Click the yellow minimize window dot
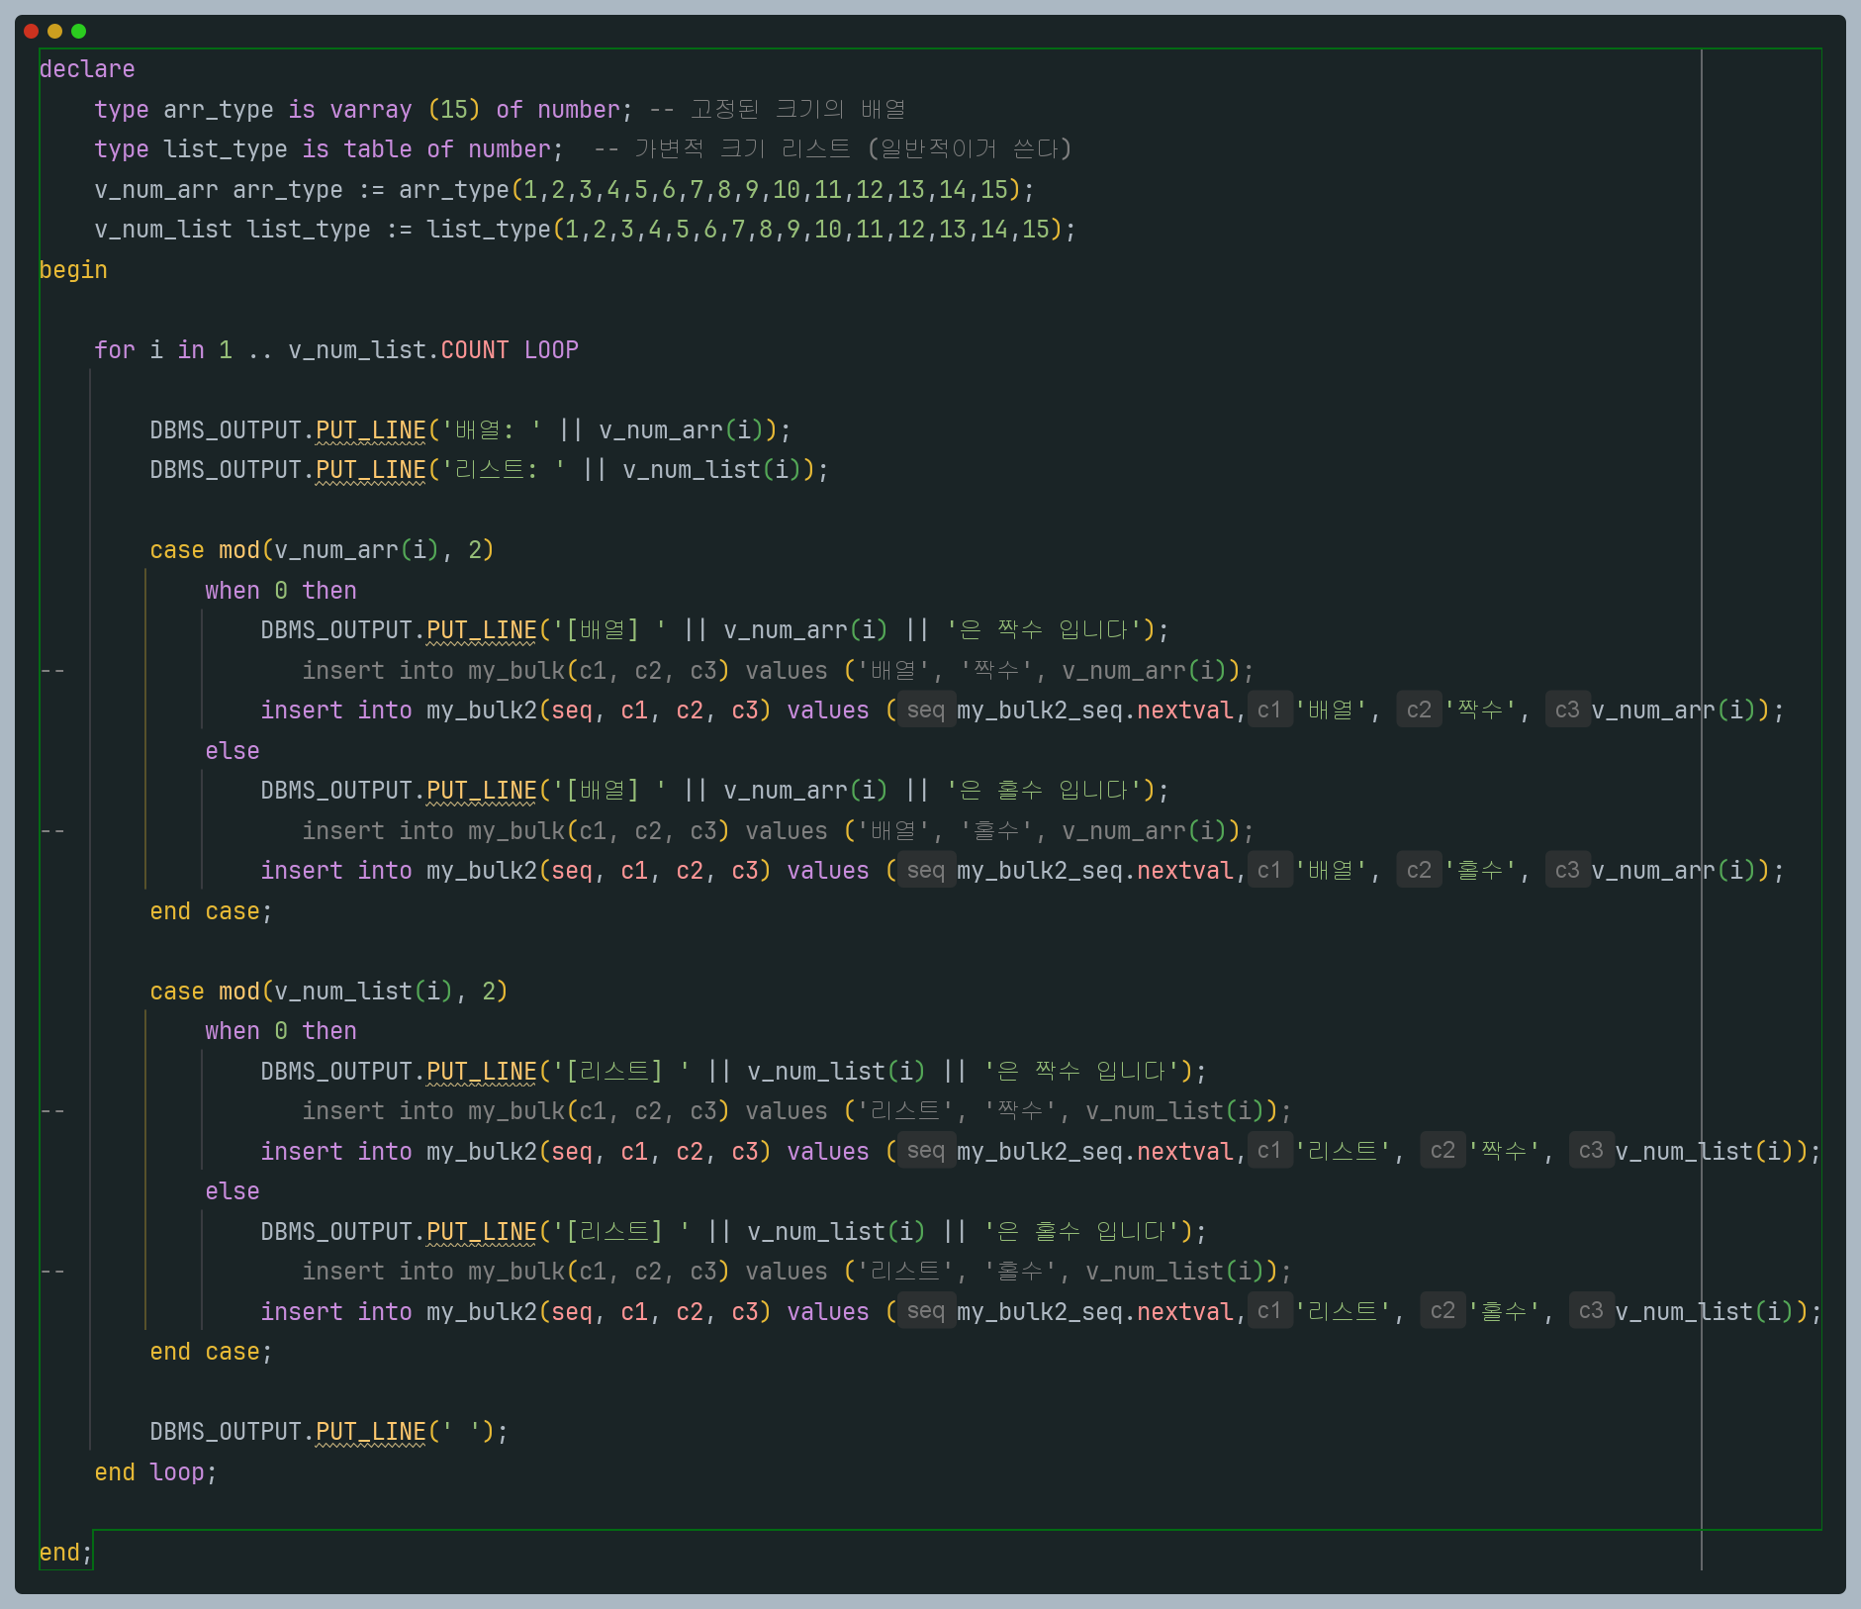Viewport: 1861px width, 1609px height. (54, 32)
